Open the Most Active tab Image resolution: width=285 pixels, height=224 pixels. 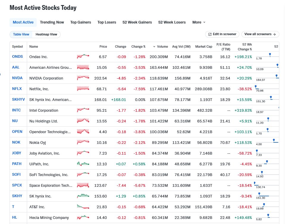(23, 22)
